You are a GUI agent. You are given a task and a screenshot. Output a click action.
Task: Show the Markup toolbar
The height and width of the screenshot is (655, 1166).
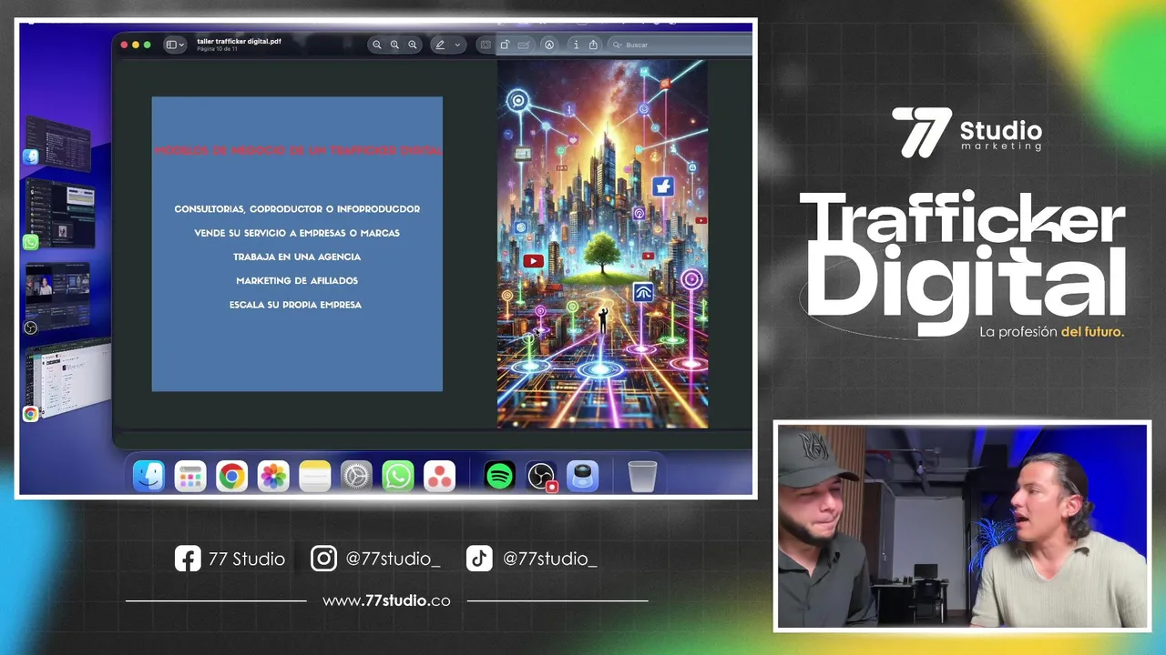tap(549, 45)
